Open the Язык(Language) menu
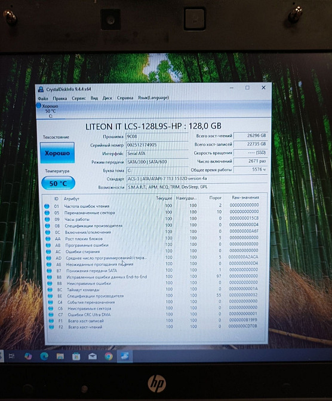Screen dimensions: 332x401 point(153,98)
